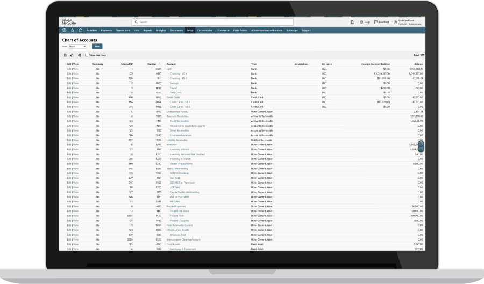Go to Home via house icon
This screenshot has width=484, height=284.
coord(80,30)
